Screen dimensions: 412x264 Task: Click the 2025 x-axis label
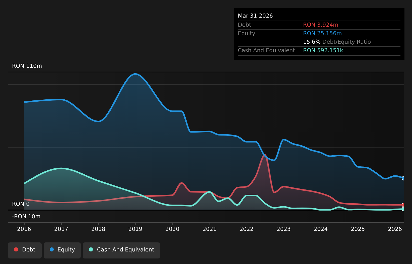[x=358, y=229]
